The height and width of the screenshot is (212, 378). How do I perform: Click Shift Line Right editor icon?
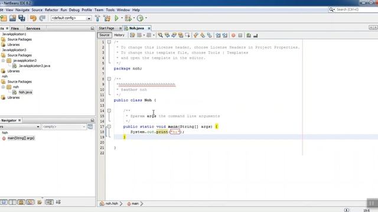(x=225, y=35)
